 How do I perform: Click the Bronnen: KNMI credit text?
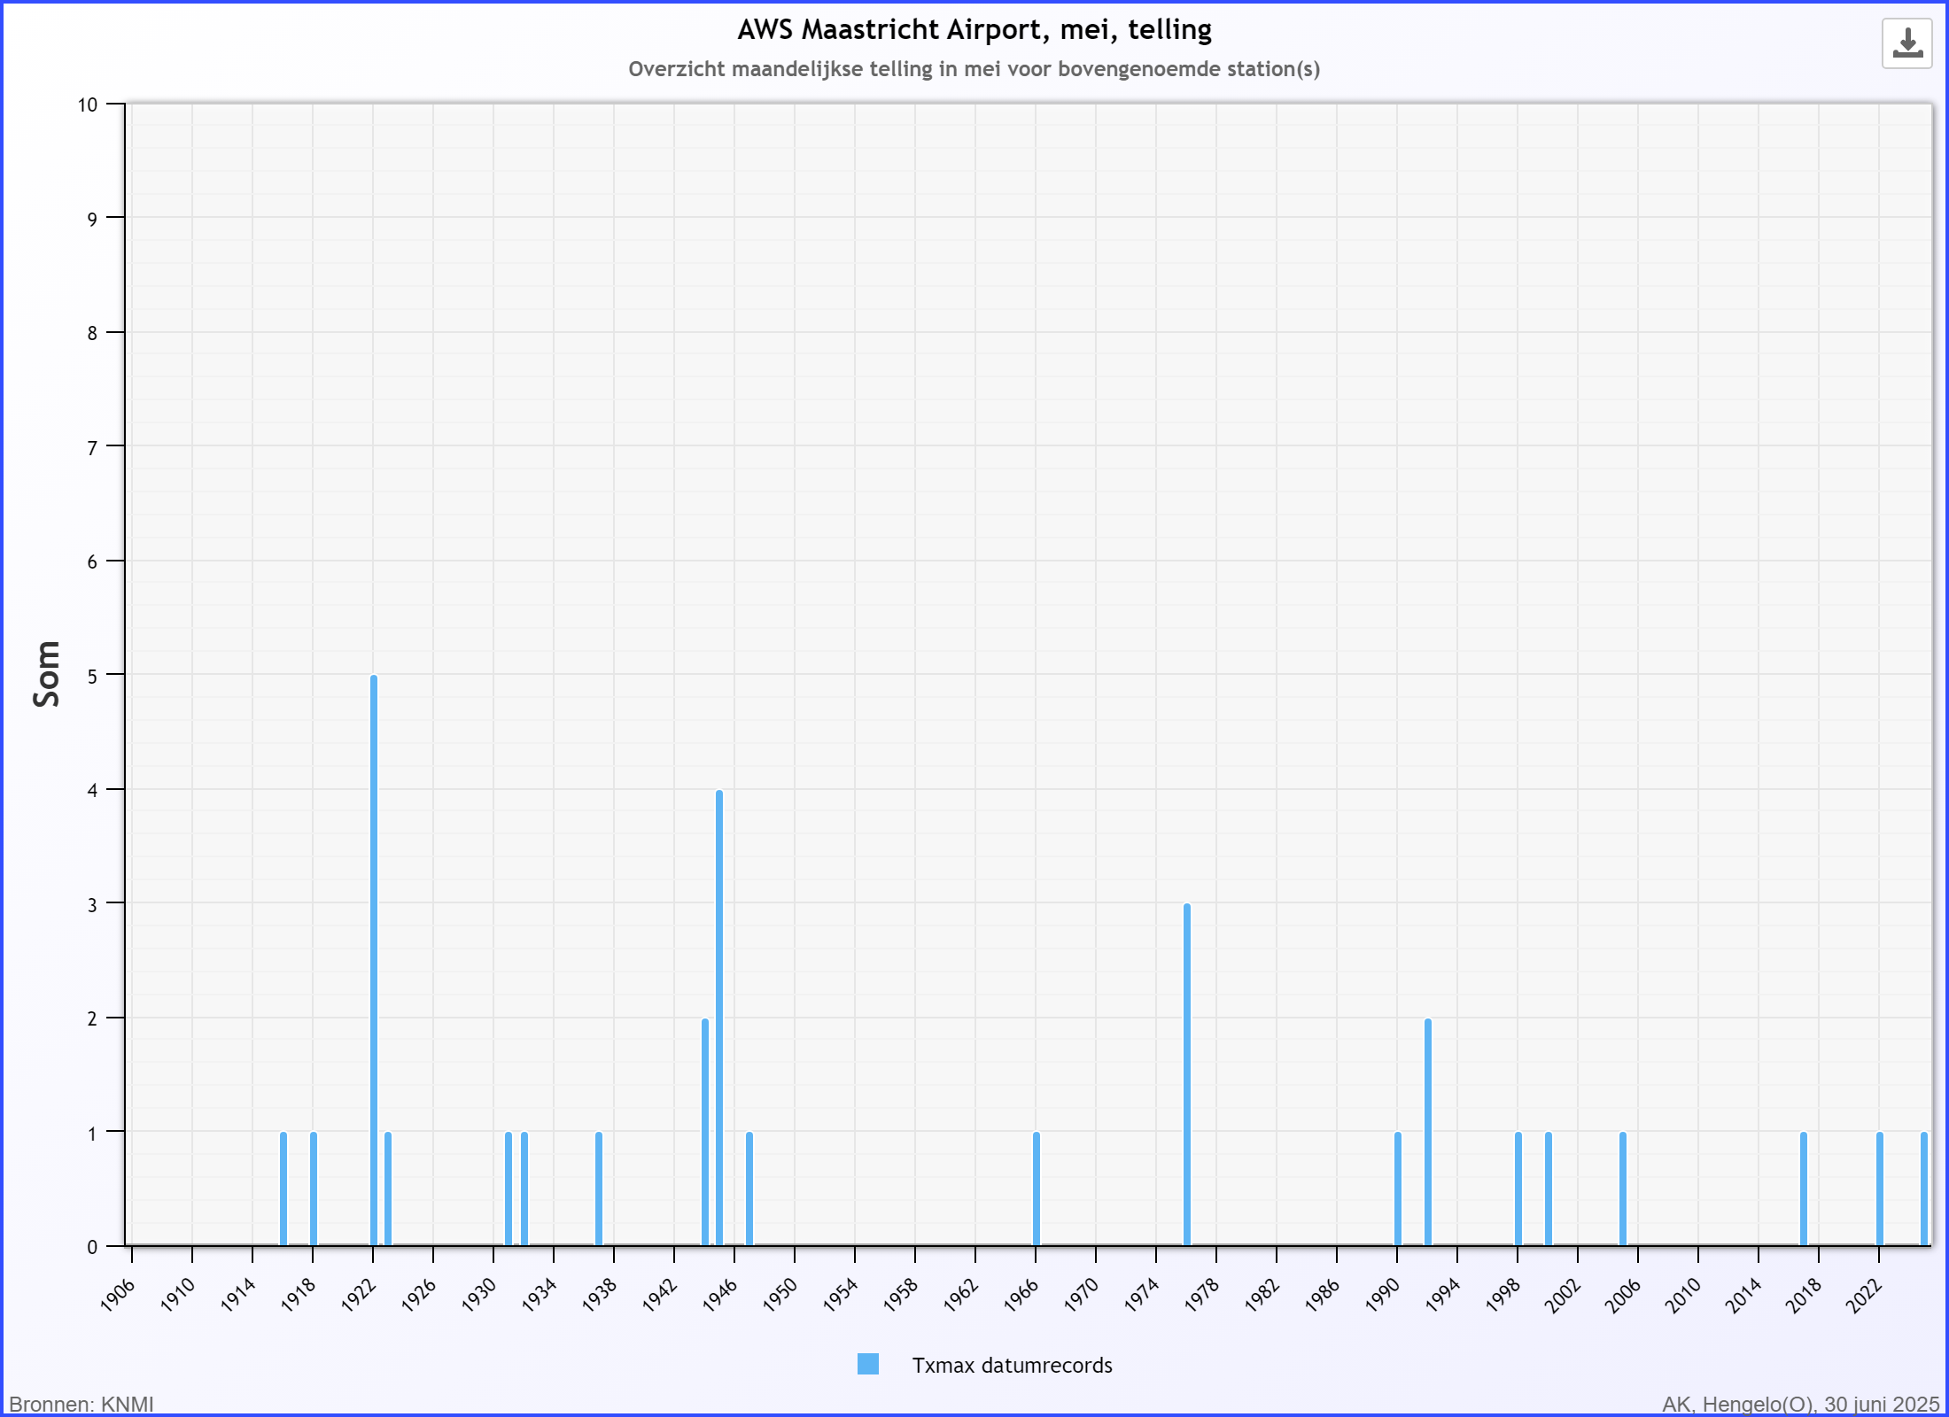click(82, 1405)
